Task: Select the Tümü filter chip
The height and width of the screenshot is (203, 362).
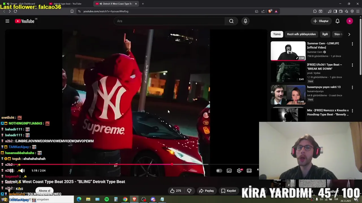Action: pyautogui.click(x=277, y=34)
